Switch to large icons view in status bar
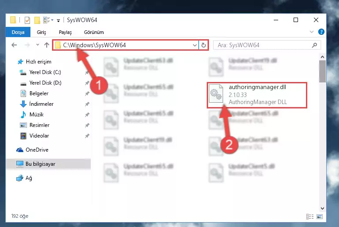 [320, 216]
